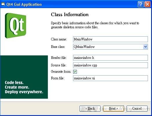Click the Source file label
The width and height of the screenshot is (152, 116).
point(59,65)
